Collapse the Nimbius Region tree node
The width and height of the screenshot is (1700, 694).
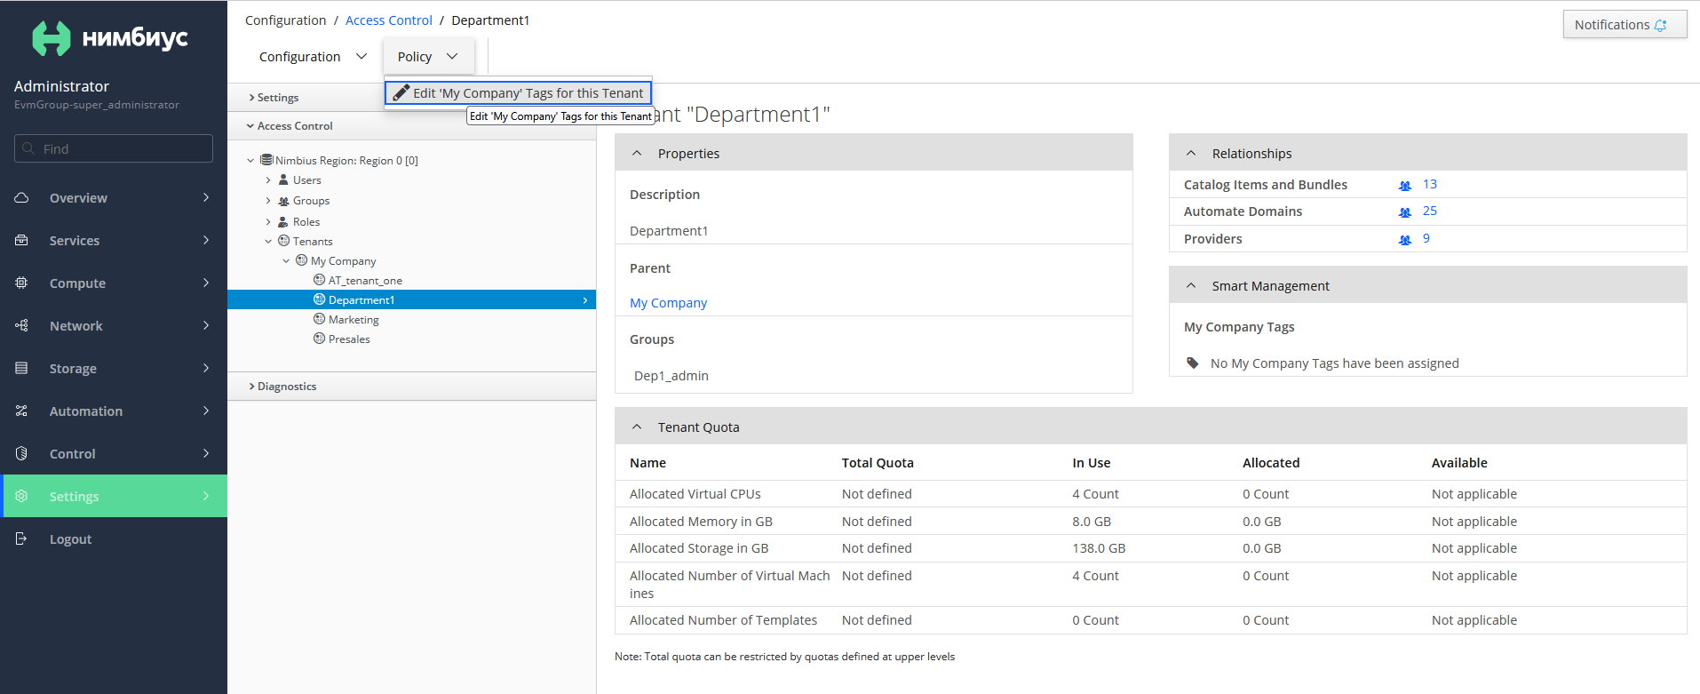pos(250,161)
